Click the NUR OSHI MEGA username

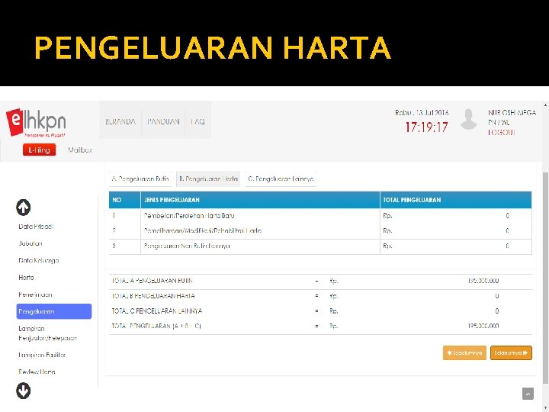pyautogui.click(x=512, y=113)
